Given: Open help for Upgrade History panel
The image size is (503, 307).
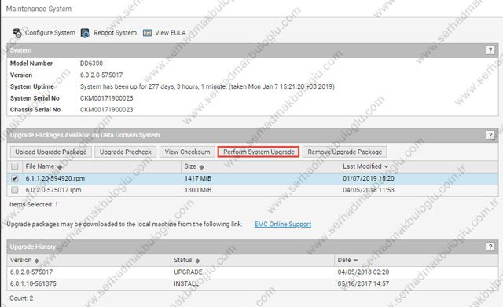Looking at the screenshot, I should (490, 247).
